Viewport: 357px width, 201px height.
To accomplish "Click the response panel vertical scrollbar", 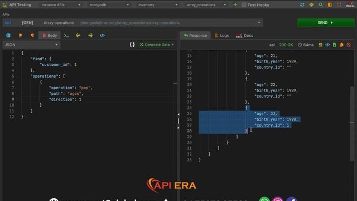I will point(352,123).
